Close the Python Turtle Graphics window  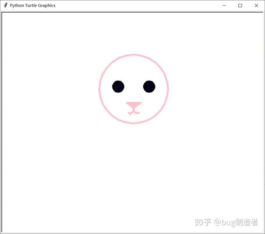(257, 6)
